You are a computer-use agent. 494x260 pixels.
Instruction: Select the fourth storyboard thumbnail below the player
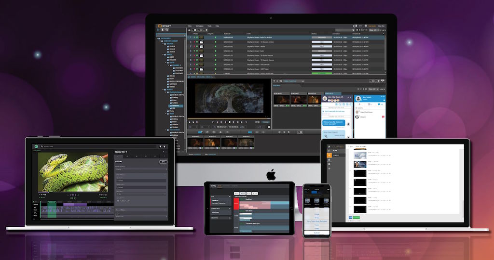(246, 143)
